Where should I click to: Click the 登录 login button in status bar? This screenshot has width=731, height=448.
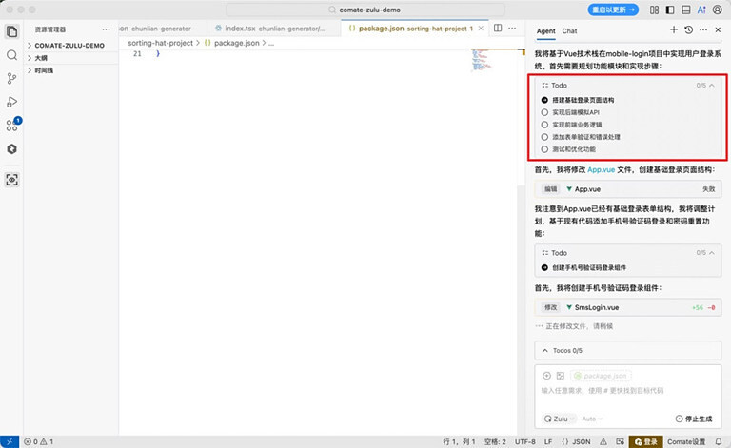point(645,442)
